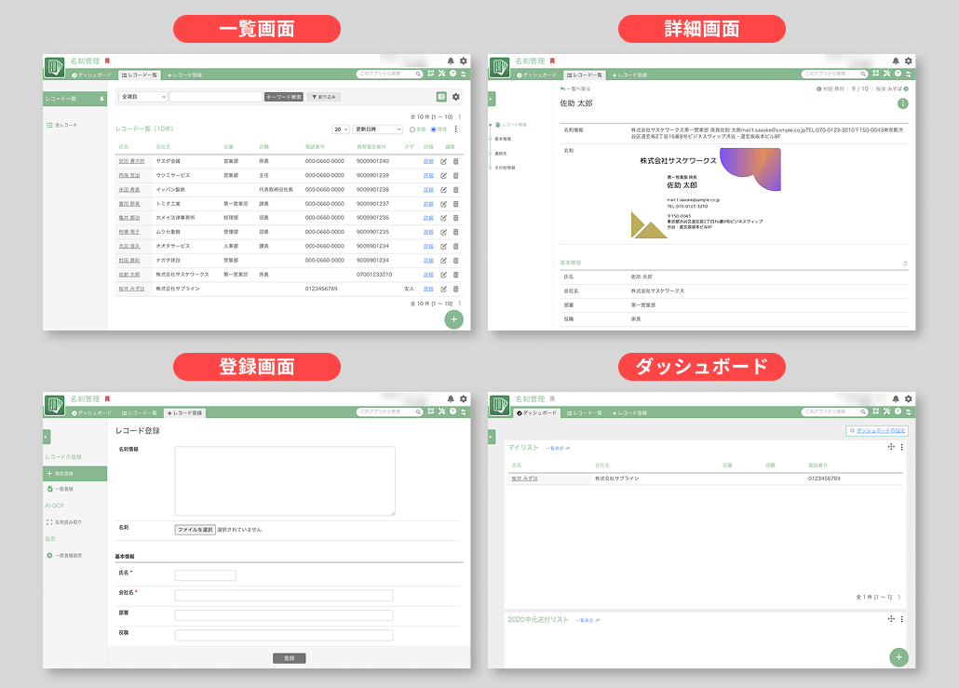Select the 昇順 ascending radio button
The image size is (959, 688).
pos(412,129)
